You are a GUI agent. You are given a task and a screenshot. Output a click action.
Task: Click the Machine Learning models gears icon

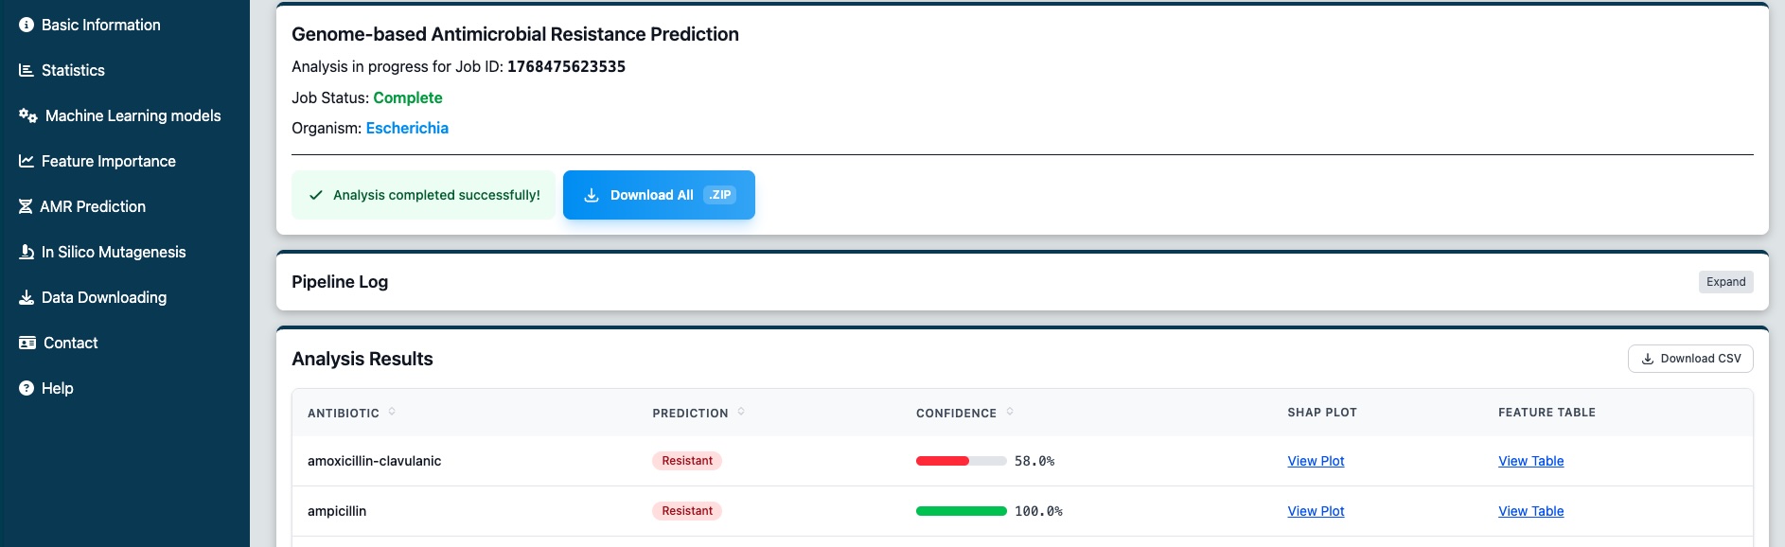(28, 115)
